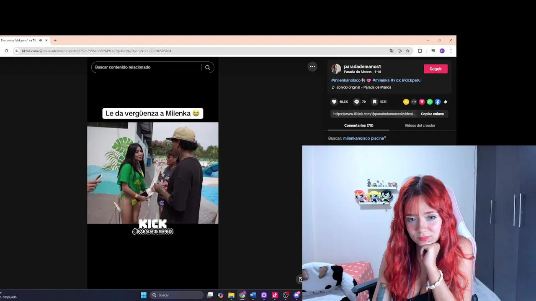The width and height of the screenshot is (536, 301).
Task: Open Copilot from the taskbar
Action: pyautogui.click(x=221, y=295)
